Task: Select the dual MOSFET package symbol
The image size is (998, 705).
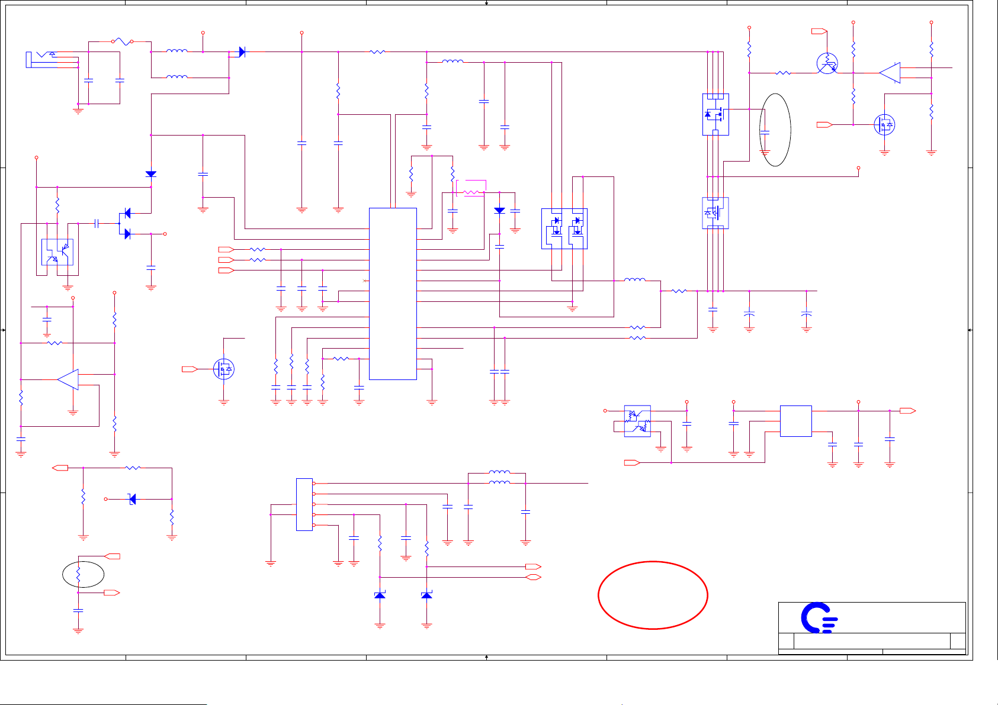Action: click(564, 228)
